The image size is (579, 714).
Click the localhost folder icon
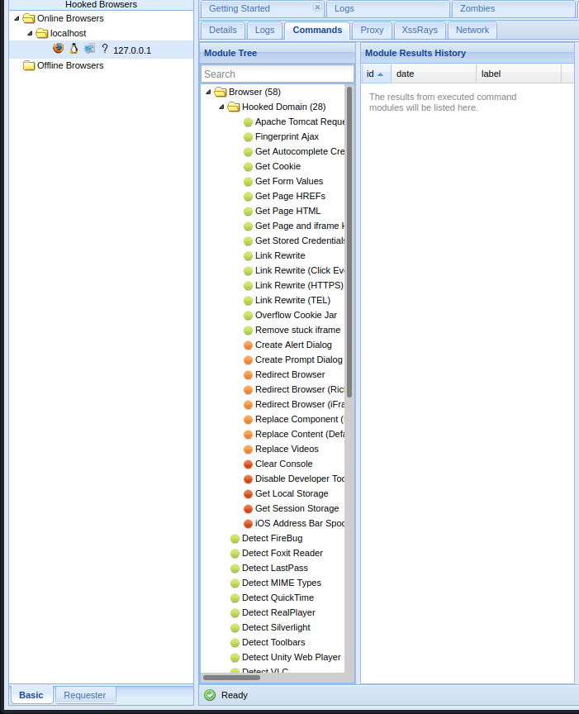(42, 33)
